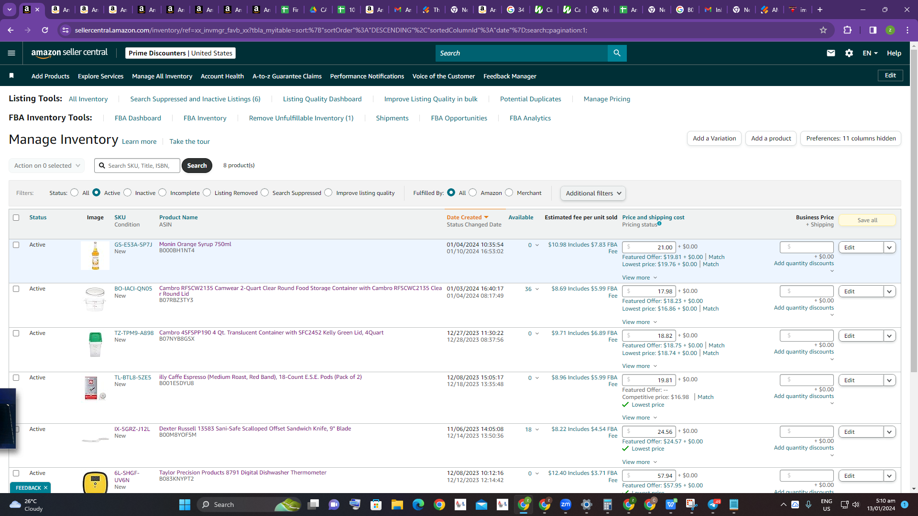The width and height of the screenshot is (918, 516).
Task: Click the black Search button for SKU
Action: pyautogui.click(x=197, y=166)
